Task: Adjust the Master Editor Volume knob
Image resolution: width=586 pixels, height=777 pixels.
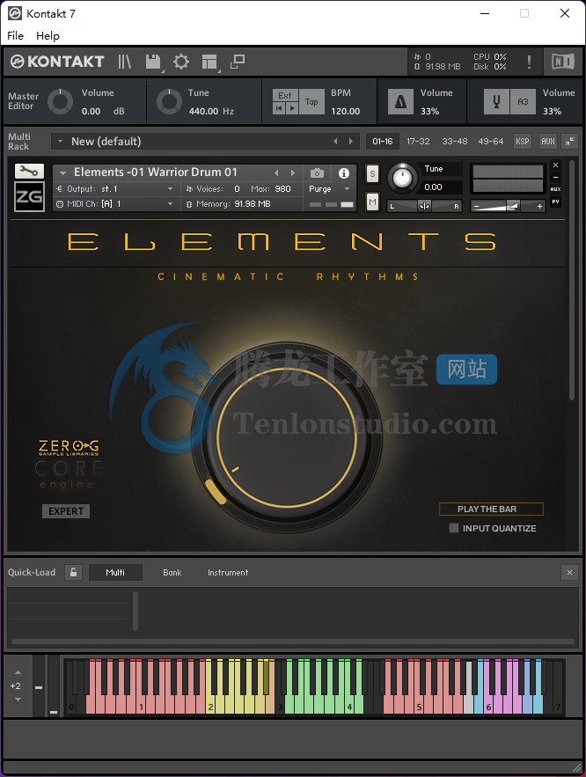Action: [x=60, y=101]
